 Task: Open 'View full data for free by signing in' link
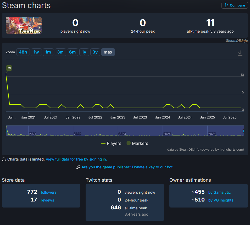[x=76, y=159]
